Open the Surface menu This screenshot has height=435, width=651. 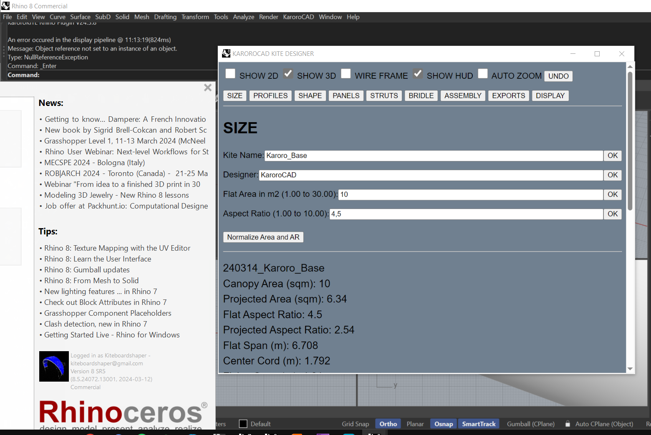81,17
